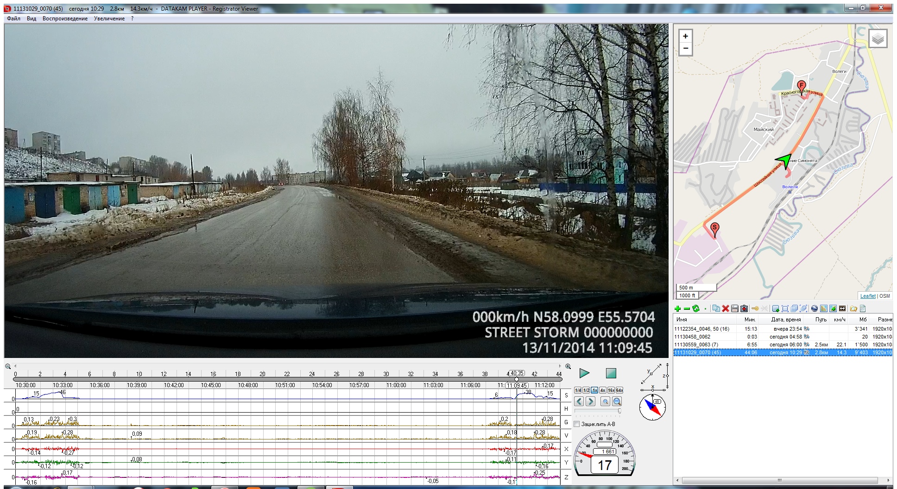The image size is (897, 489).
Task: Select 64x playback speed
Action: [619, 390]
